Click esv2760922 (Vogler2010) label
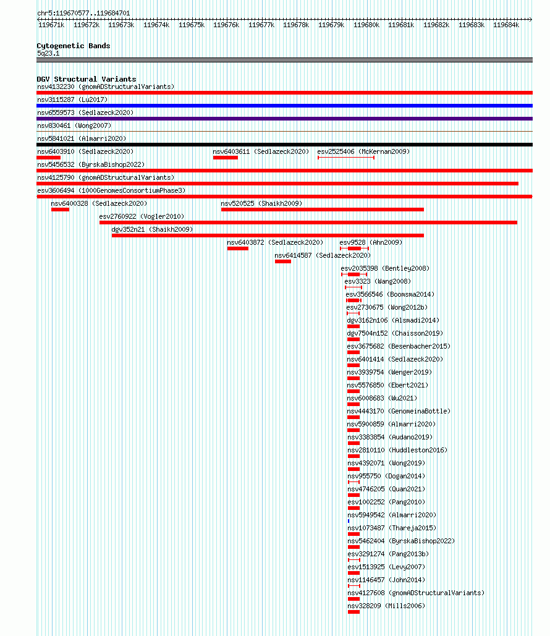 (142, 216)
